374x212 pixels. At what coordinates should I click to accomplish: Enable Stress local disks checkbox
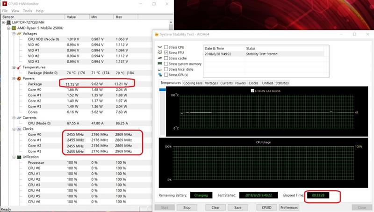(166, 69)
